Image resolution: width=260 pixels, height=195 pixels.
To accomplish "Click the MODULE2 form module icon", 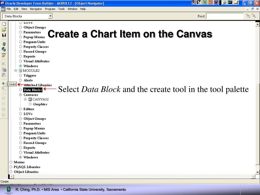I will tap(20, 71).
